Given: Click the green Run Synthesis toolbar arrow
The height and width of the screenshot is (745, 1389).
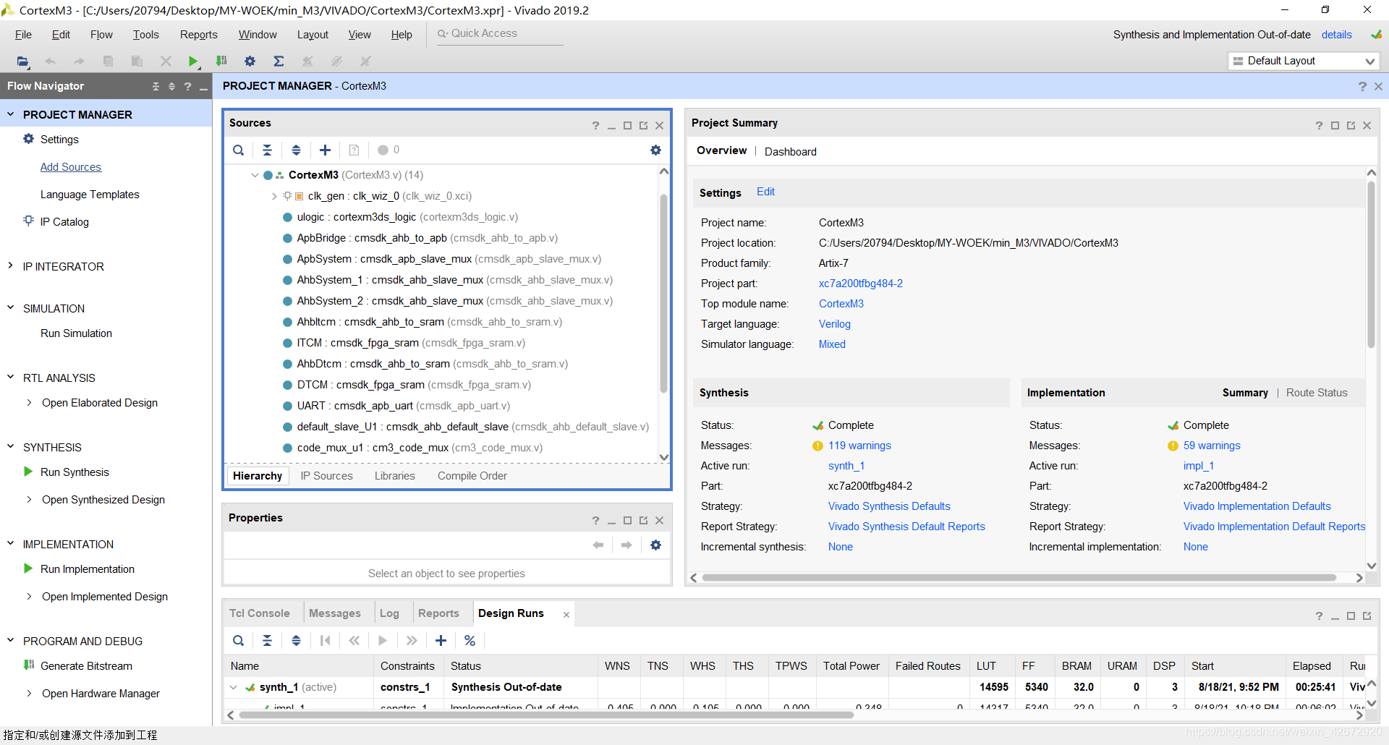Looking at the screenshot, I should [192, 61].
